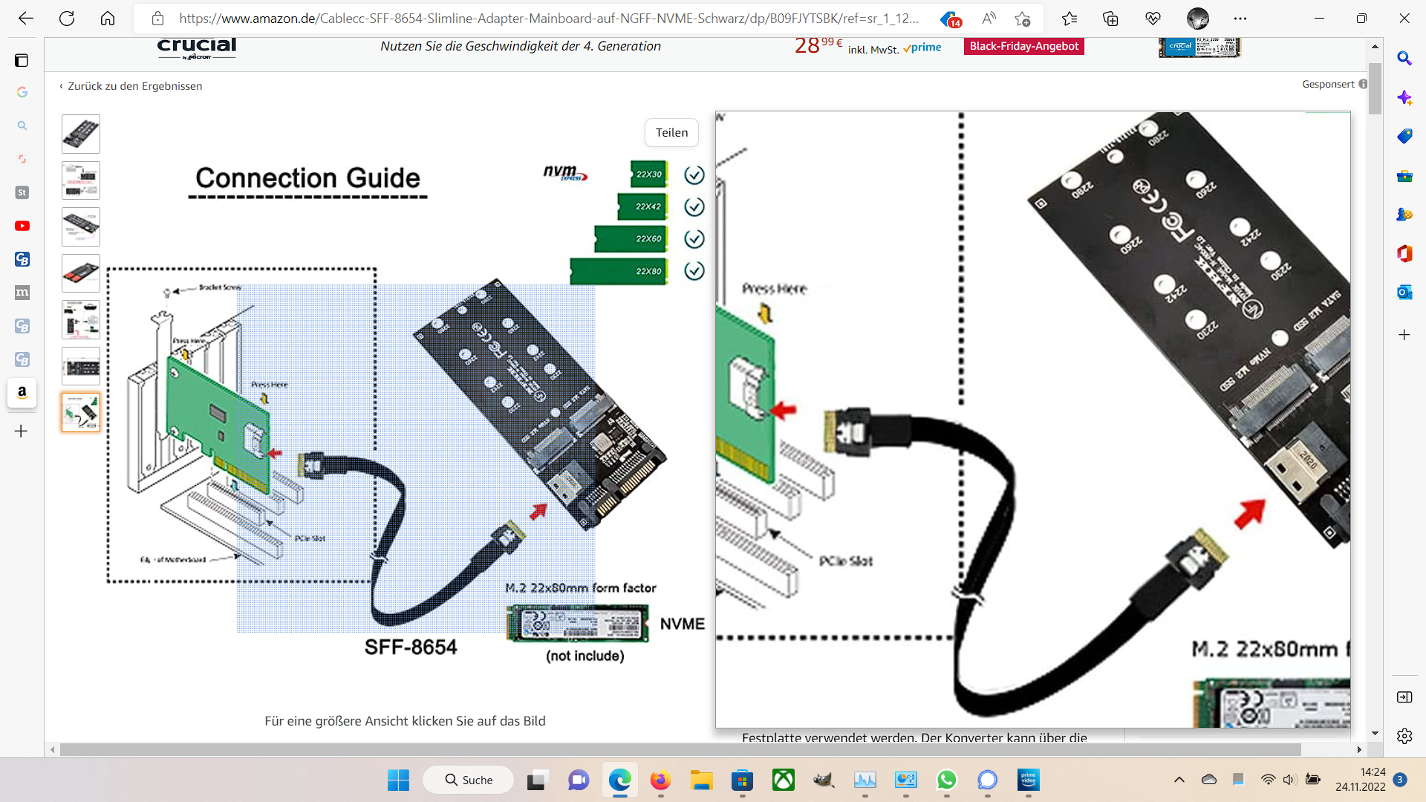Open the Collections panel
The width and height of the screenshot is (1426, 802).
click(1110, 19)
